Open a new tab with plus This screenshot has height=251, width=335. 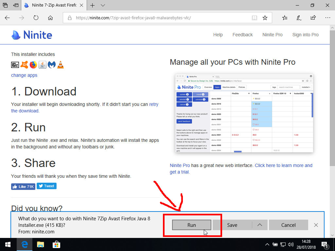92,5
